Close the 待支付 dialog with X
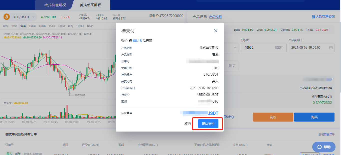 coord(216,31)
